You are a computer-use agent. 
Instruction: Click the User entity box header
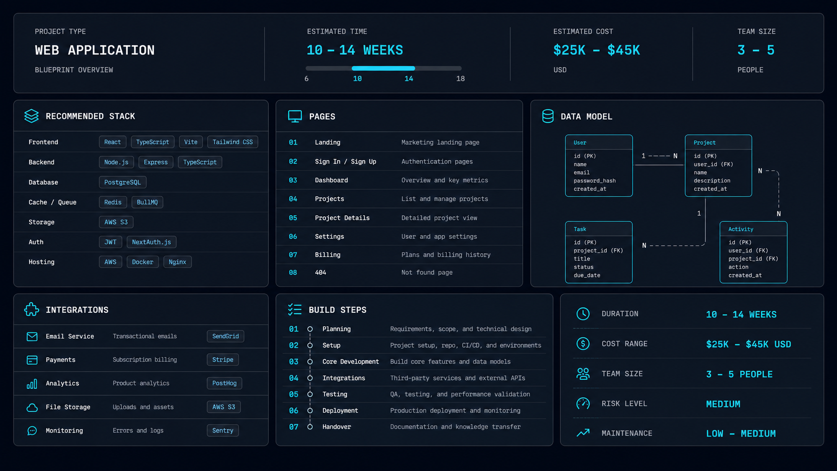click(x=599, y=143)
